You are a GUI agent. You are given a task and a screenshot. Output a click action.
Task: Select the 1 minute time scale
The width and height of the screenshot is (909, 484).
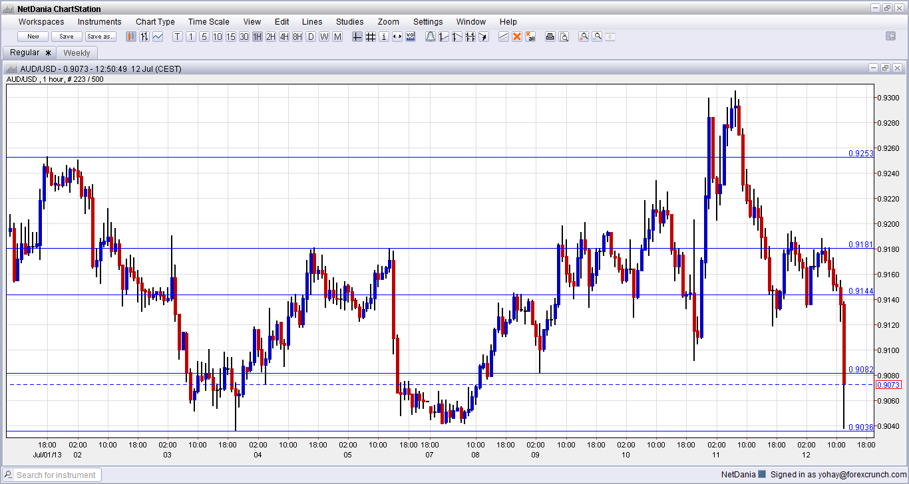191,37
